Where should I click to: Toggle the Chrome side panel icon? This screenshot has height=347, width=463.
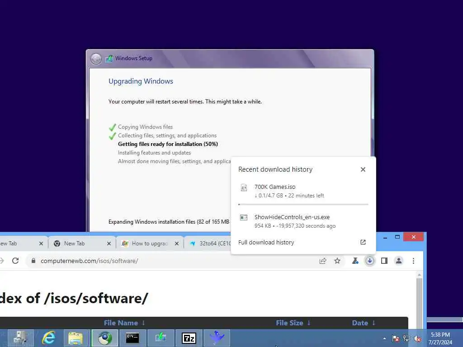(x=384, y=261)
